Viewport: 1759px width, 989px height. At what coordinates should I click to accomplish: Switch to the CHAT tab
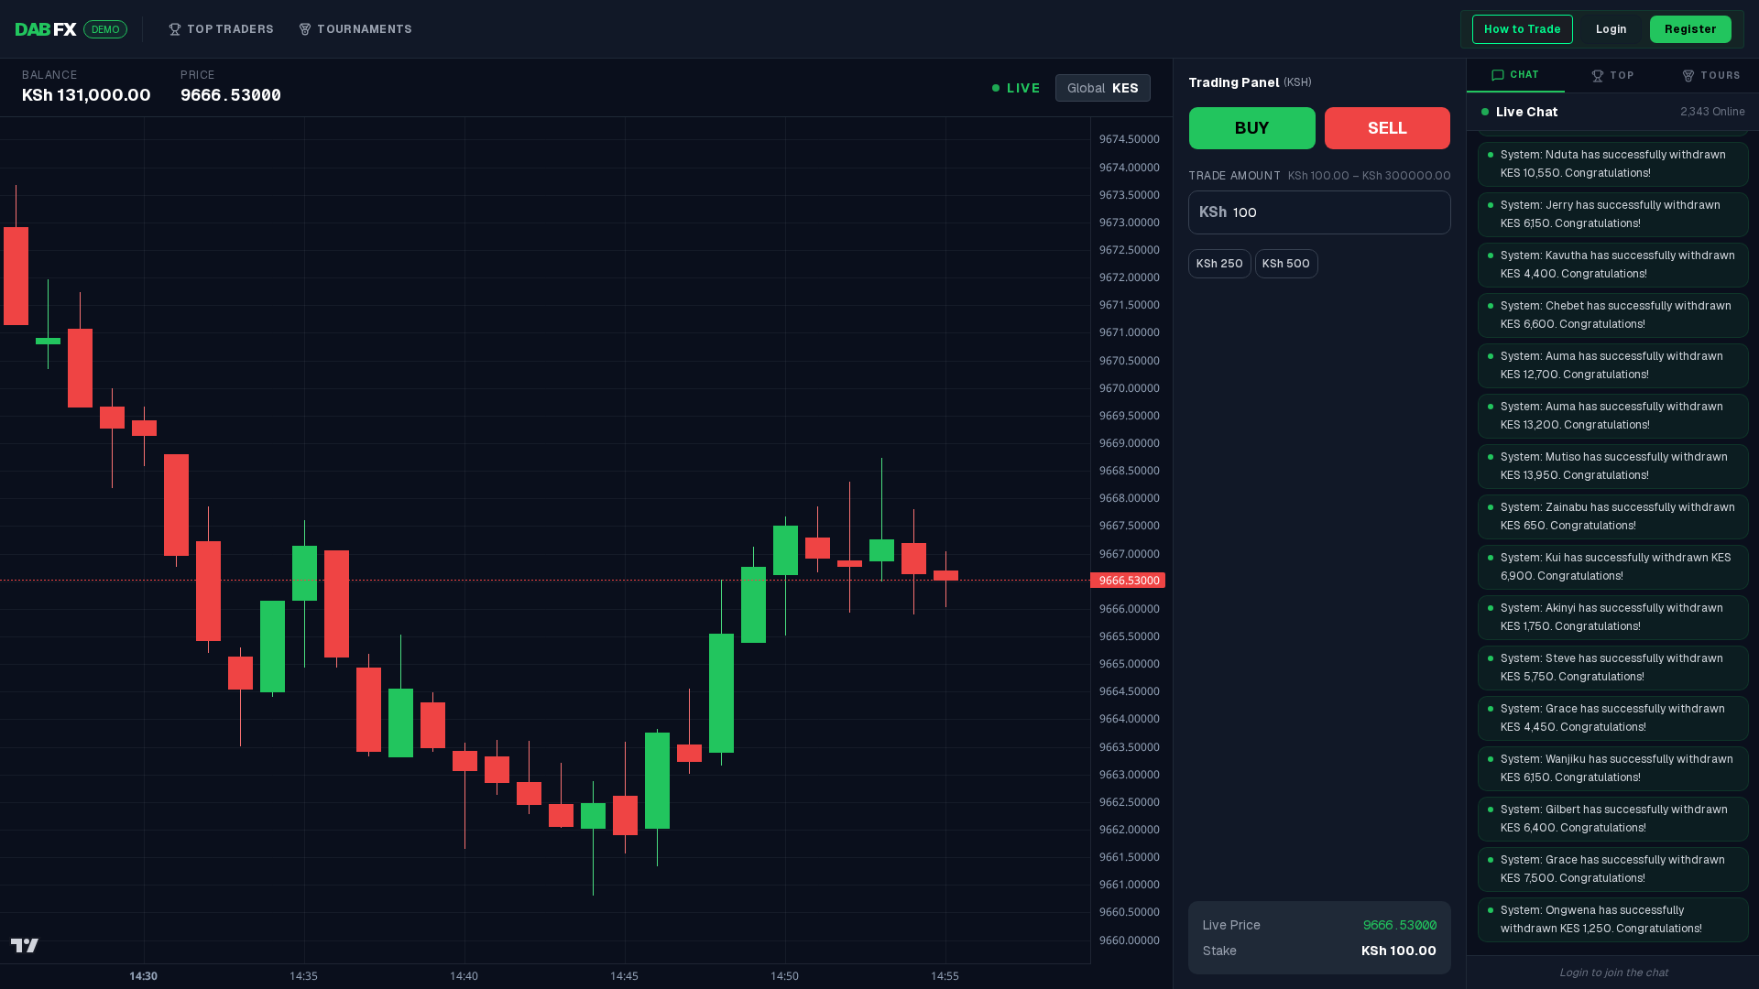click(x=1515, y=75)
